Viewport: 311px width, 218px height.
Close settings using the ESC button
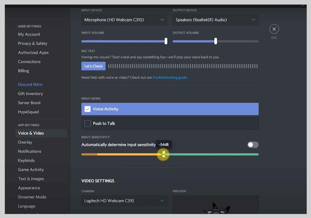click(274, 29)
